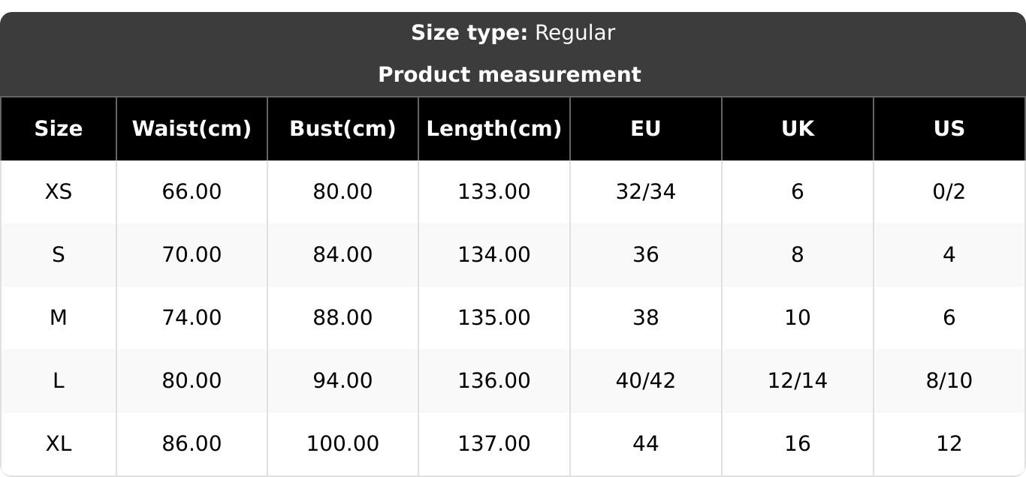Click the Size column header
This screenshot has width=1026, height=477.
tap(59, 129)
